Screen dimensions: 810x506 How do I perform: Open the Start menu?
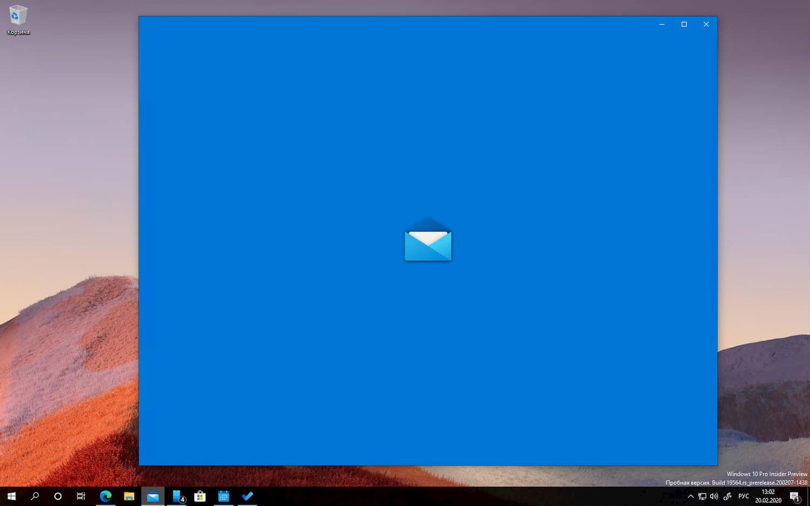(x=11, y=496)
